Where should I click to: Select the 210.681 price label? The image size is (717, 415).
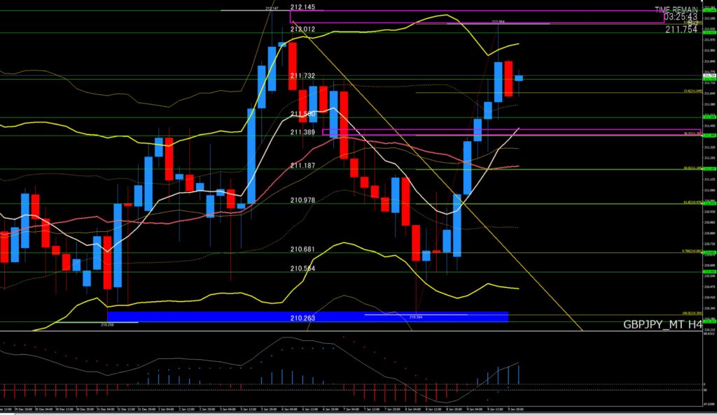click(302, 249)
